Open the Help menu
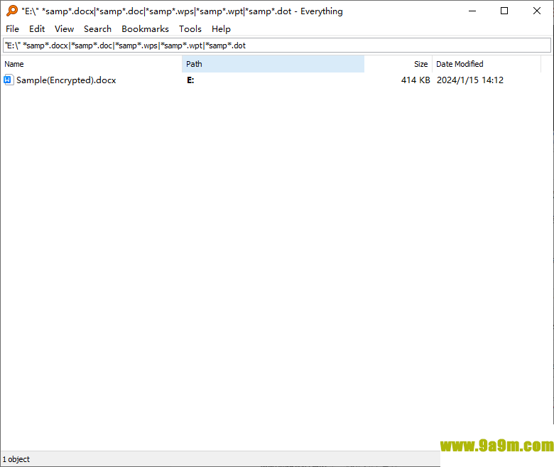 point(221,29)
